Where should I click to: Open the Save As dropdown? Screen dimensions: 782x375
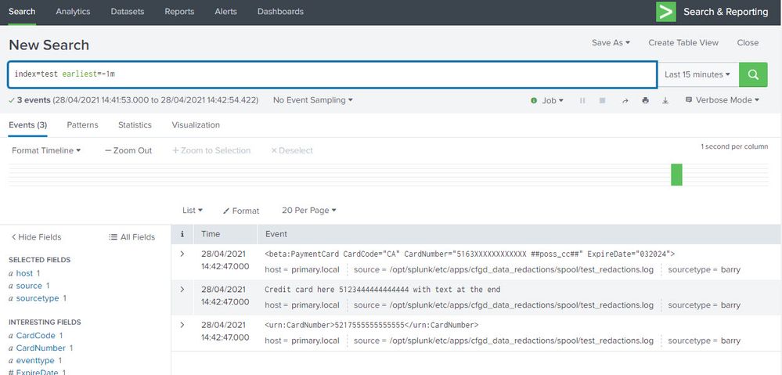611,43
